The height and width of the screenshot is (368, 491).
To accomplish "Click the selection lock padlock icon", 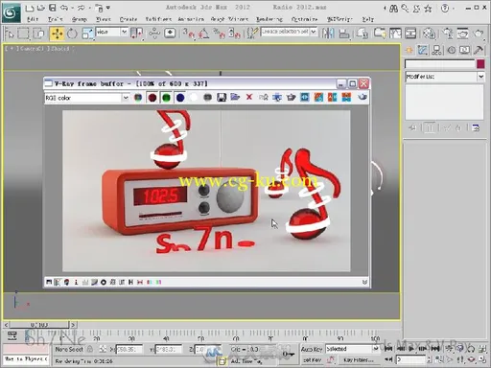I will click(90, 349).
